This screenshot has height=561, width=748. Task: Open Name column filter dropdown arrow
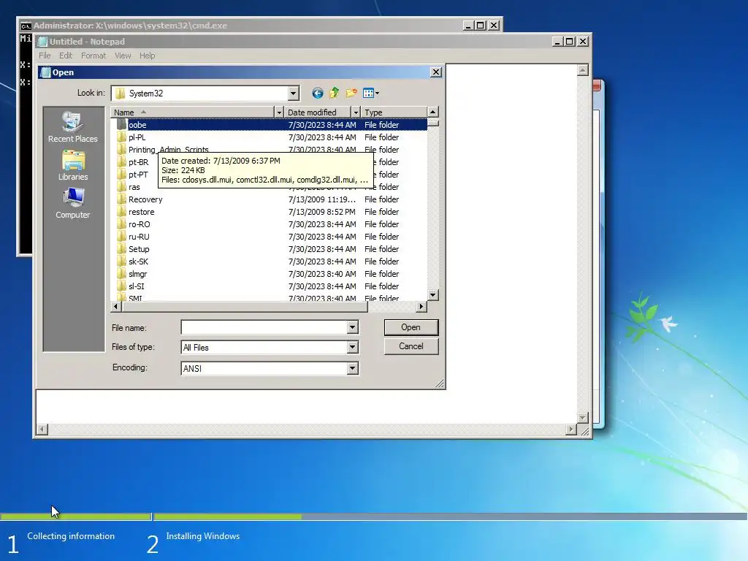(279, 112)
